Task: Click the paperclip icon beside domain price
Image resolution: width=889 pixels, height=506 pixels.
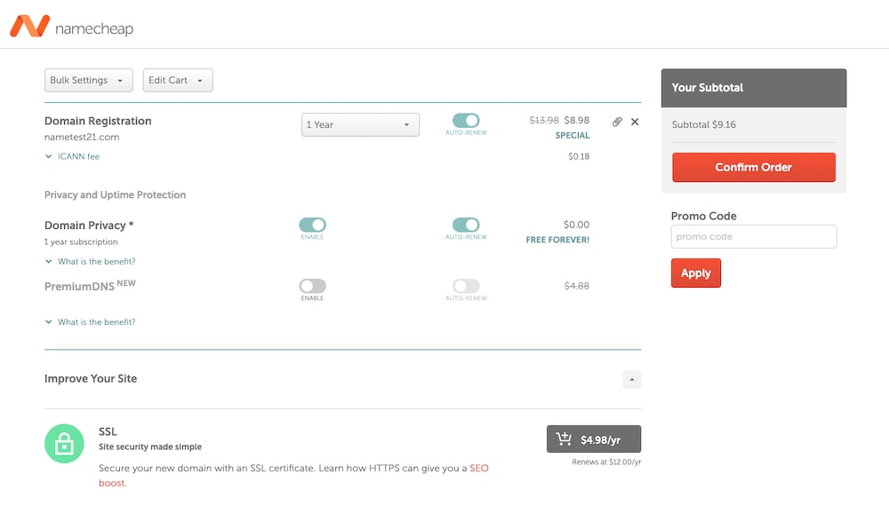Action: click(x=618, y=122)
